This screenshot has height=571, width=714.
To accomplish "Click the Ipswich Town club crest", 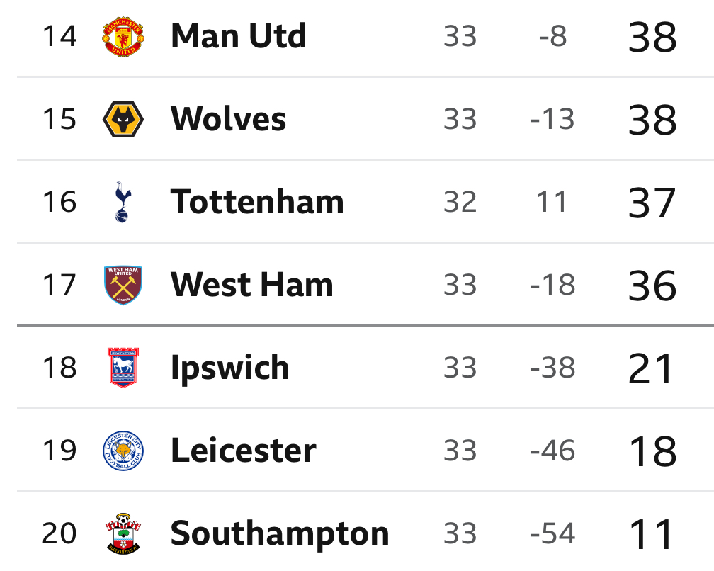I will click(123, 368).
